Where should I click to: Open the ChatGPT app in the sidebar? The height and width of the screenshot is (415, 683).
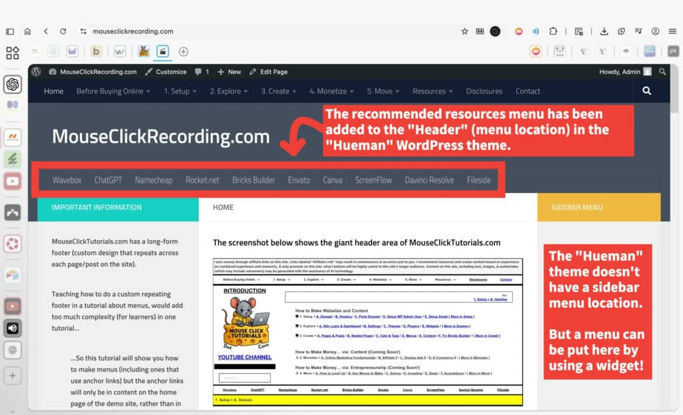[13, 84]
